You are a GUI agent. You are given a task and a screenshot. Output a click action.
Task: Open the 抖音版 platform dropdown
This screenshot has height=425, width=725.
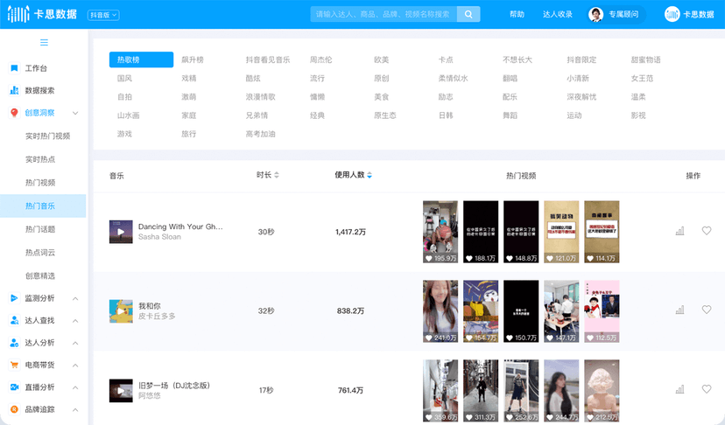(x=103, y=15)
